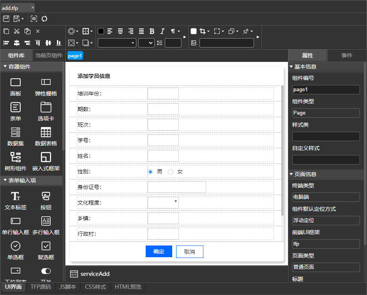Click the preview eye icon
Screen dimensions: 367x295
click(34, 19)
